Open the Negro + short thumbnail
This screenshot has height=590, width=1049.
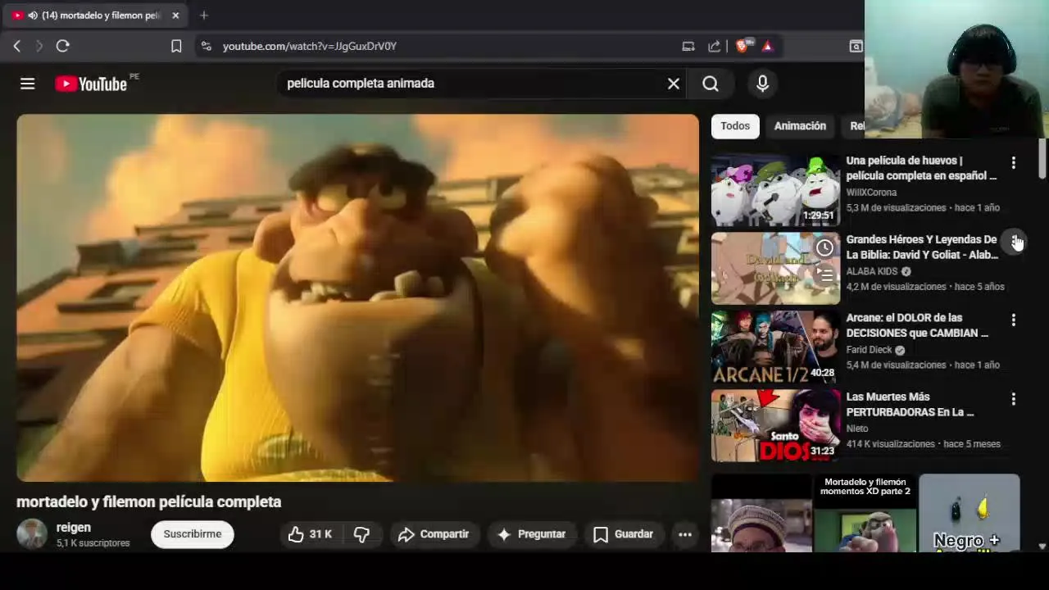click(970, 513)
